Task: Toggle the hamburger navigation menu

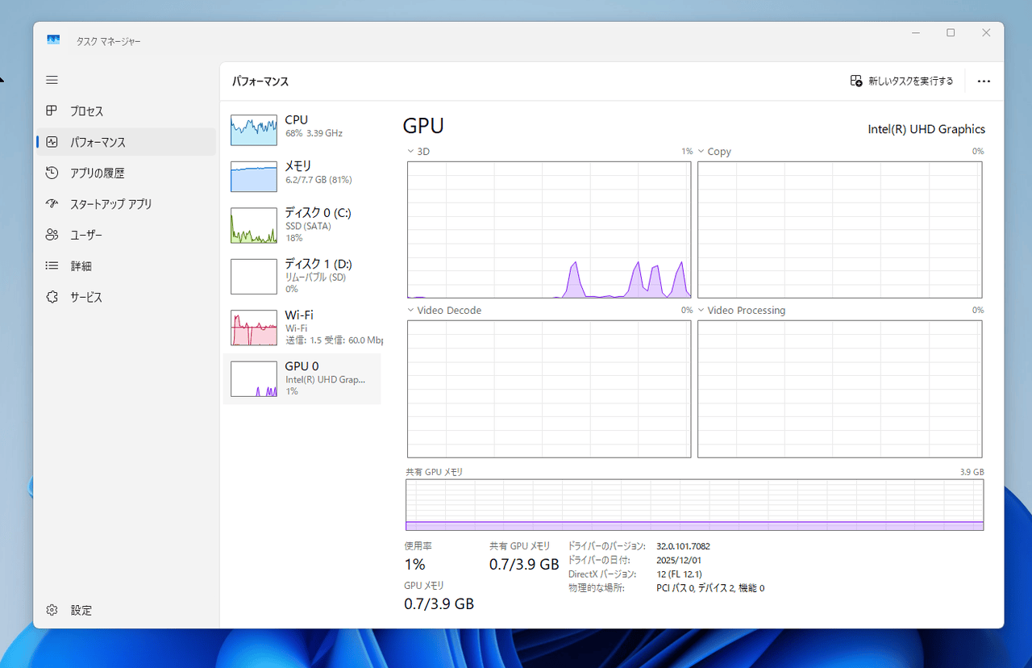Action: (x=52, y=80)
